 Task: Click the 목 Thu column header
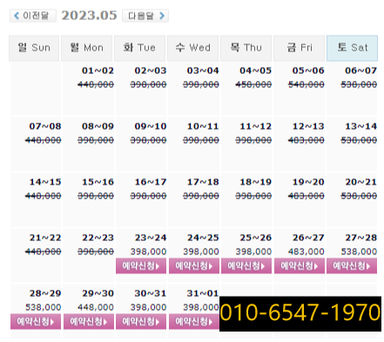pos(246,48)
